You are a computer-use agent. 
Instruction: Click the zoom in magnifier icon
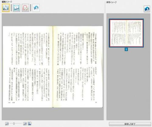pos(25,124)
